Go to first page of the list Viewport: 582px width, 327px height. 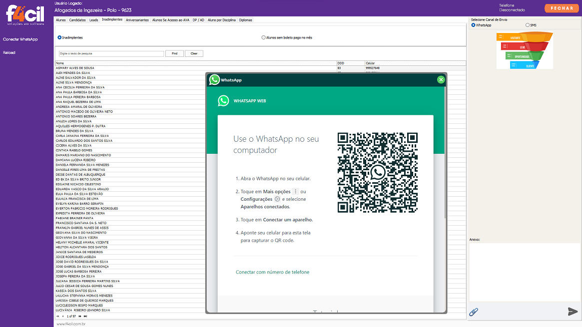pyautogui.click(x=58, y=317)
